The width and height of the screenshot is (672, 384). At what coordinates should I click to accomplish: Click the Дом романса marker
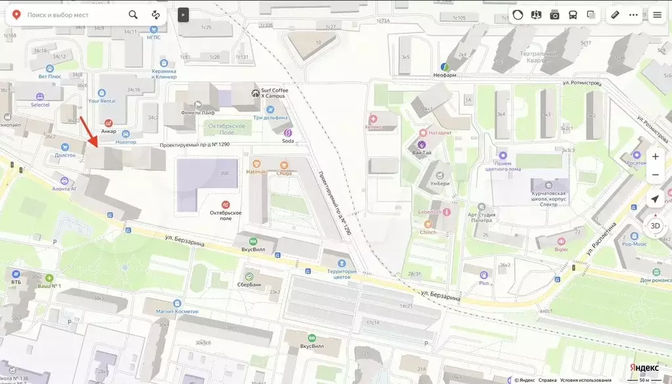coord(656,272)
